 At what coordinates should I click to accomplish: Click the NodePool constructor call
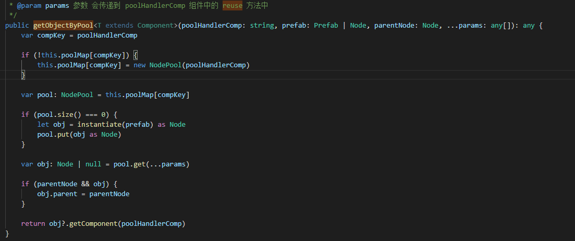165,65
